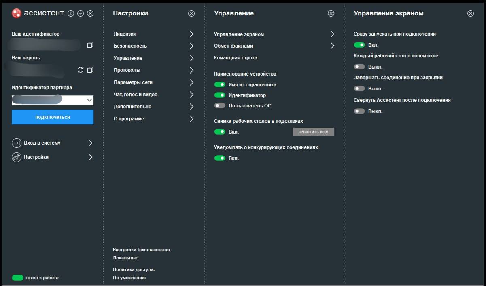Copy your password with the copy icon
Viewport: 486px width, 286px height.
90,70
